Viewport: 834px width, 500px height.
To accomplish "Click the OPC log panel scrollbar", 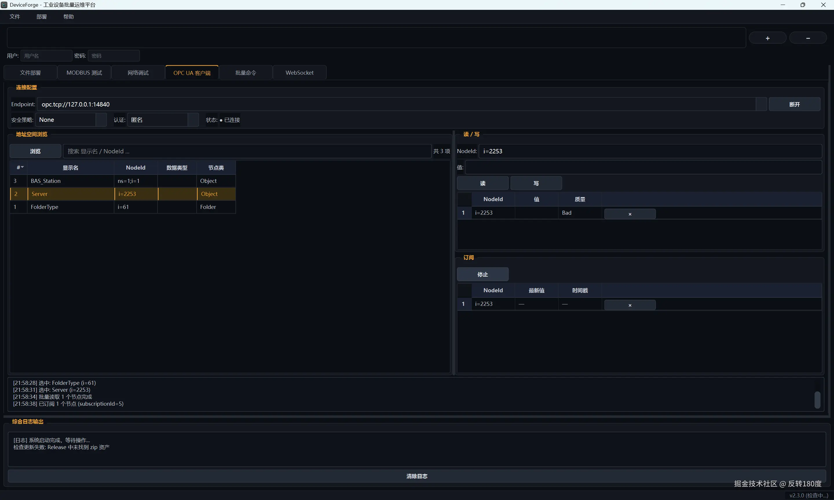I will (817, 400).
